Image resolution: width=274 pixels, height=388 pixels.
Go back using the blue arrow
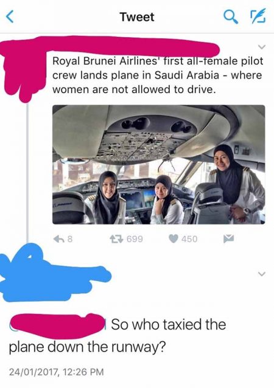(10, 17)
